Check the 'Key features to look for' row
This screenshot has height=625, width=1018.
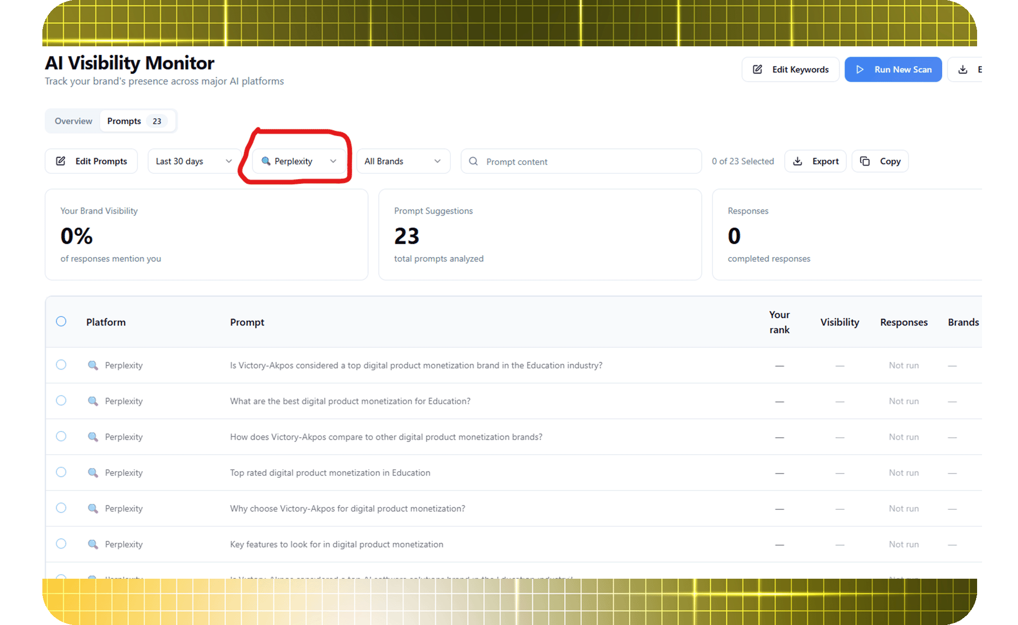(61, 544)
